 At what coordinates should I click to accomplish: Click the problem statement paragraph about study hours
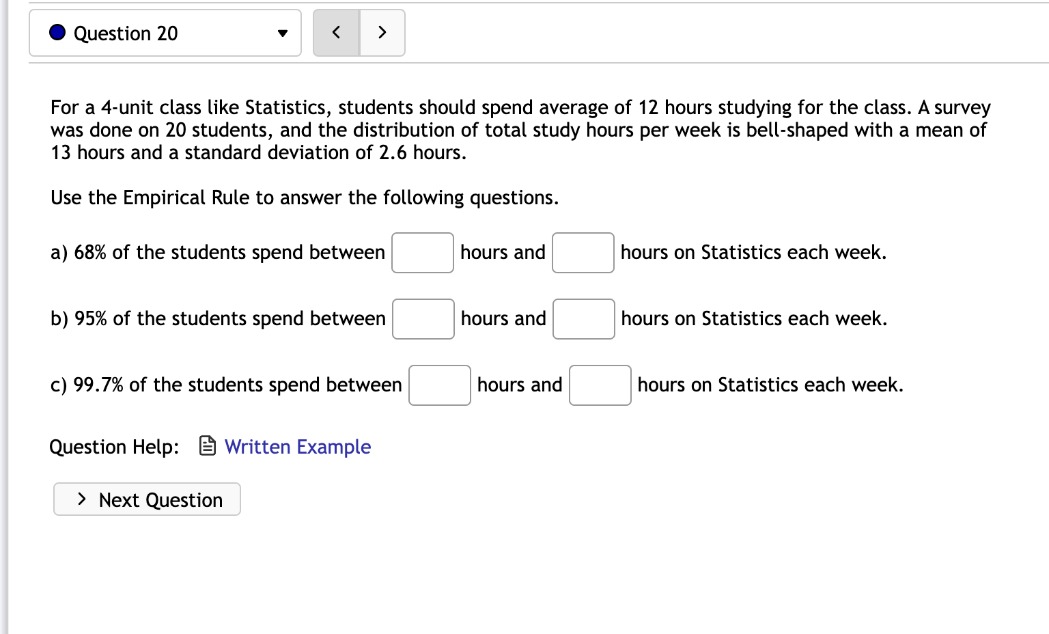point(519,130)
